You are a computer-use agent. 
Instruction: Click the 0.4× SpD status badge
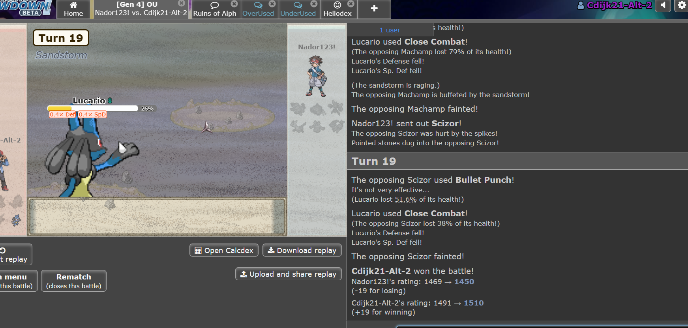(92, 114)
